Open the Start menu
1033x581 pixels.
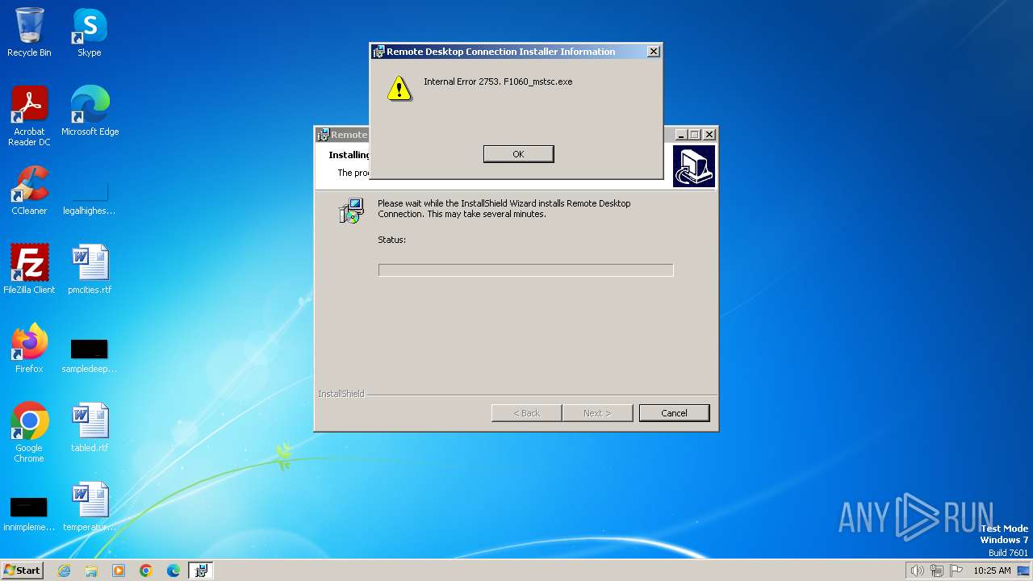pos(22,570)
